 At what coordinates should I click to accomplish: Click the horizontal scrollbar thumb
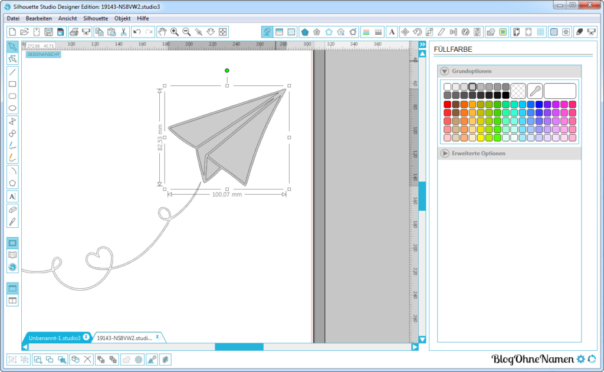239,347
